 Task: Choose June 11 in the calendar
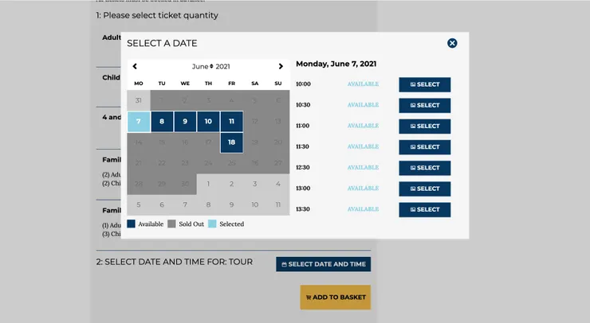[231, 122]
